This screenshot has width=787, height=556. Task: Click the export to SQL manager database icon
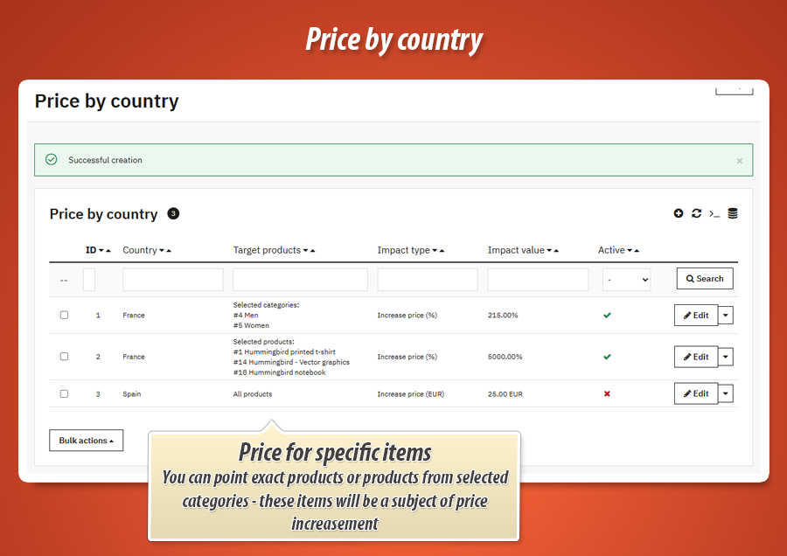coord(733,213)
